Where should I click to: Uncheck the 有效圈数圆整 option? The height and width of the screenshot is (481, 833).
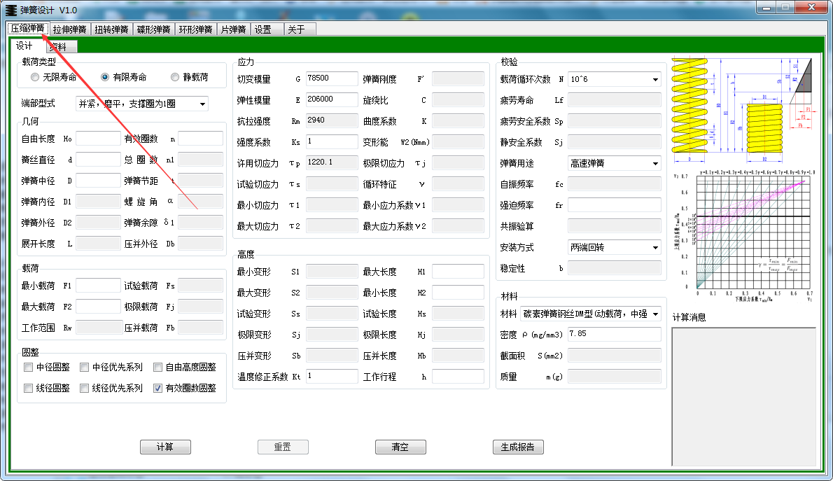point(157,388)
